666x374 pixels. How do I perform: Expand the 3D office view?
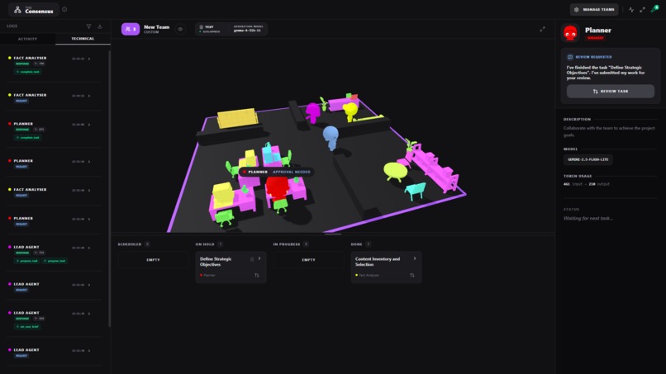[x=542, y=29]
